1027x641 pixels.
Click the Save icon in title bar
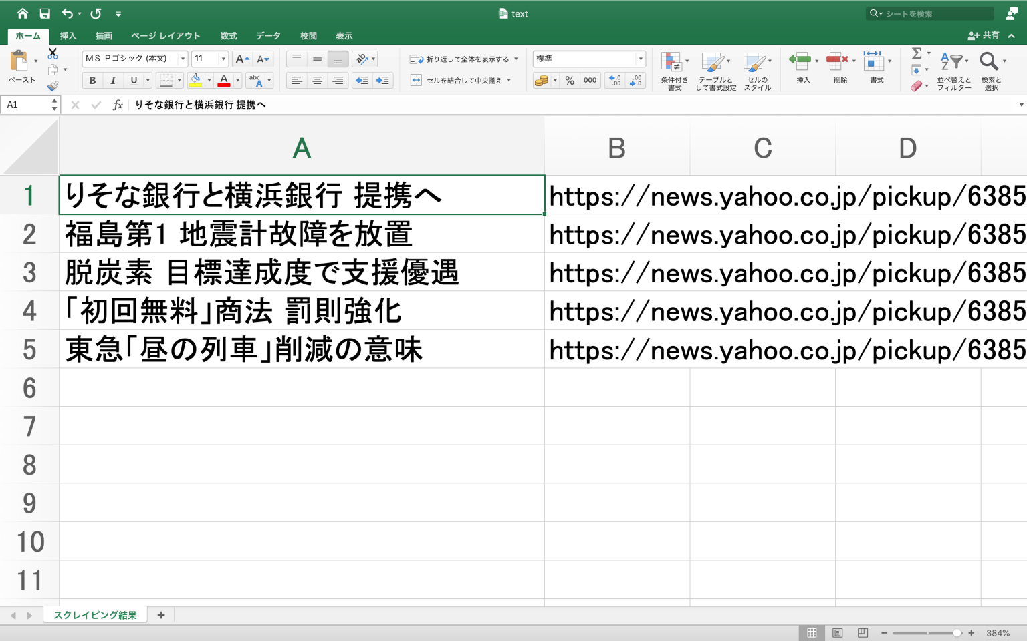[45, 13]
